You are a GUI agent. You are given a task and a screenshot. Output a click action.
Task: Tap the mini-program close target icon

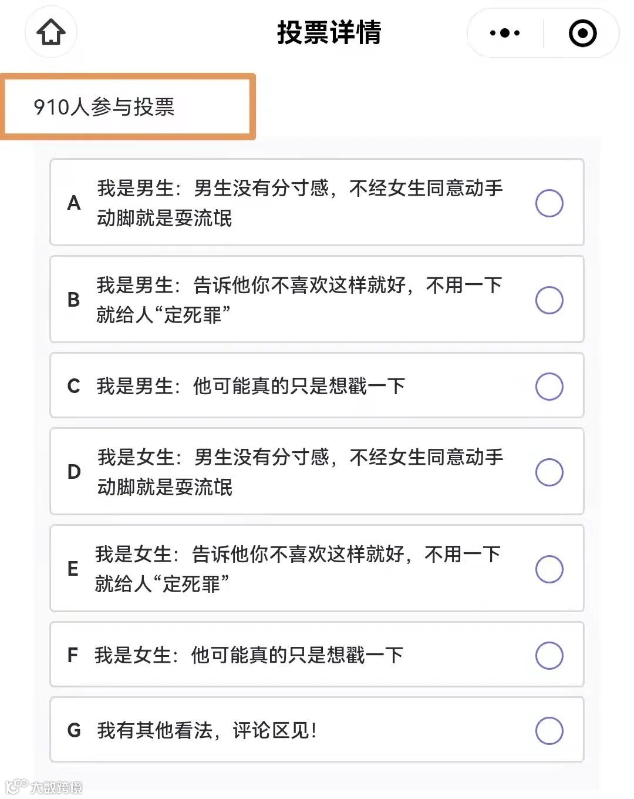[582, 33]
